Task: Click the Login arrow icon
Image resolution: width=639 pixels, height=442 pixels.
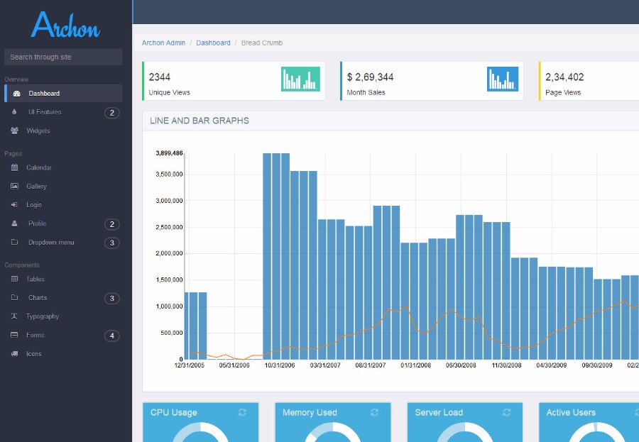Action: point(14,204)
